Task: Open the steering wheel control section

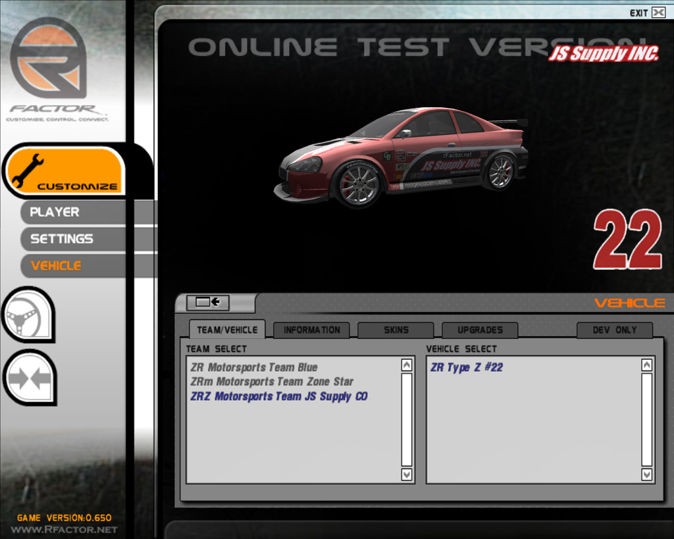Action: [x=28, y=315]
